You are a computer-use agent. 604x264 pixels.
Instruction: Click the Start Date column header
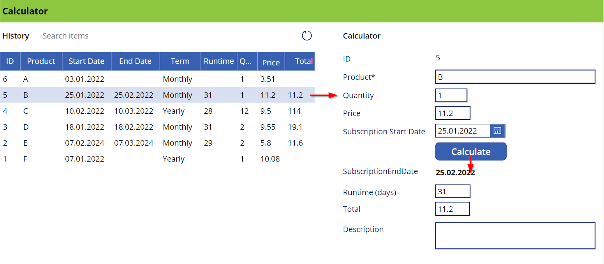pyautogui.click(x=86, y=61)
